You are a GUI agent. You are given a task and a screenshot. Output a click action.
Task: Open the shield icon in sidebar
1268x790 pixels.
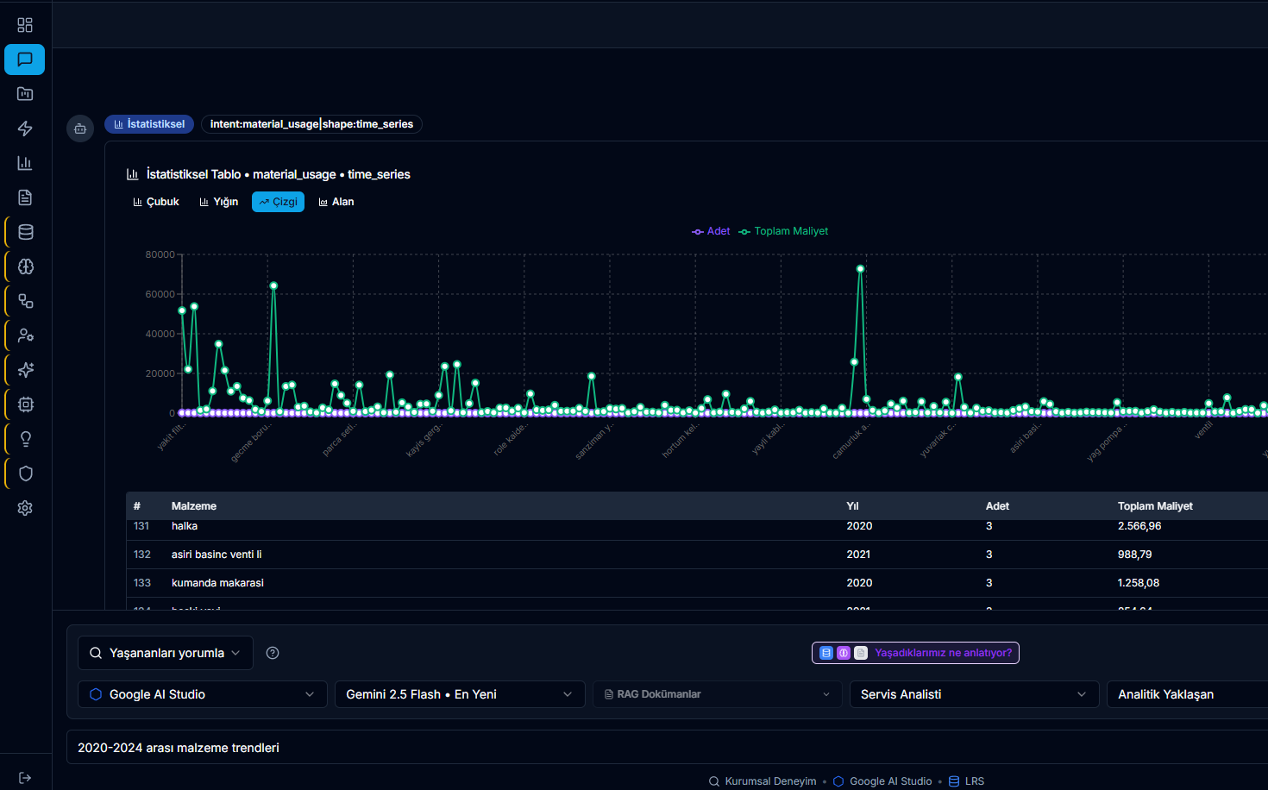pyautogui.click(x=25, y=473)
